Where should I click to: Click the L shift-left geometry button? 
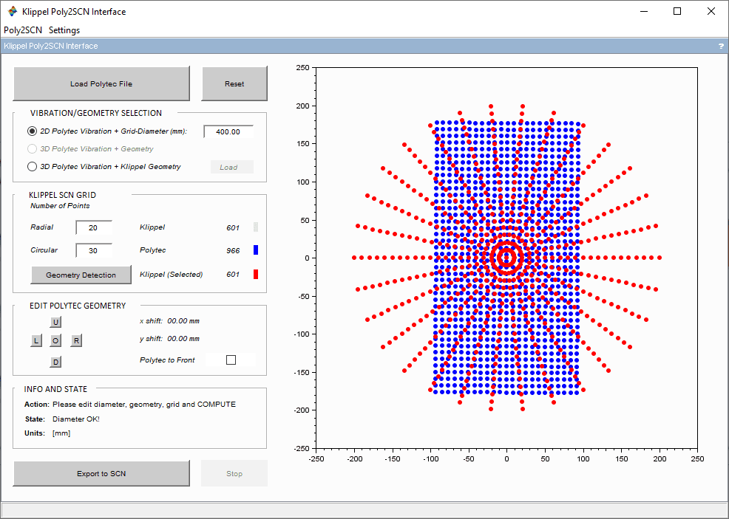coord(36,341)
